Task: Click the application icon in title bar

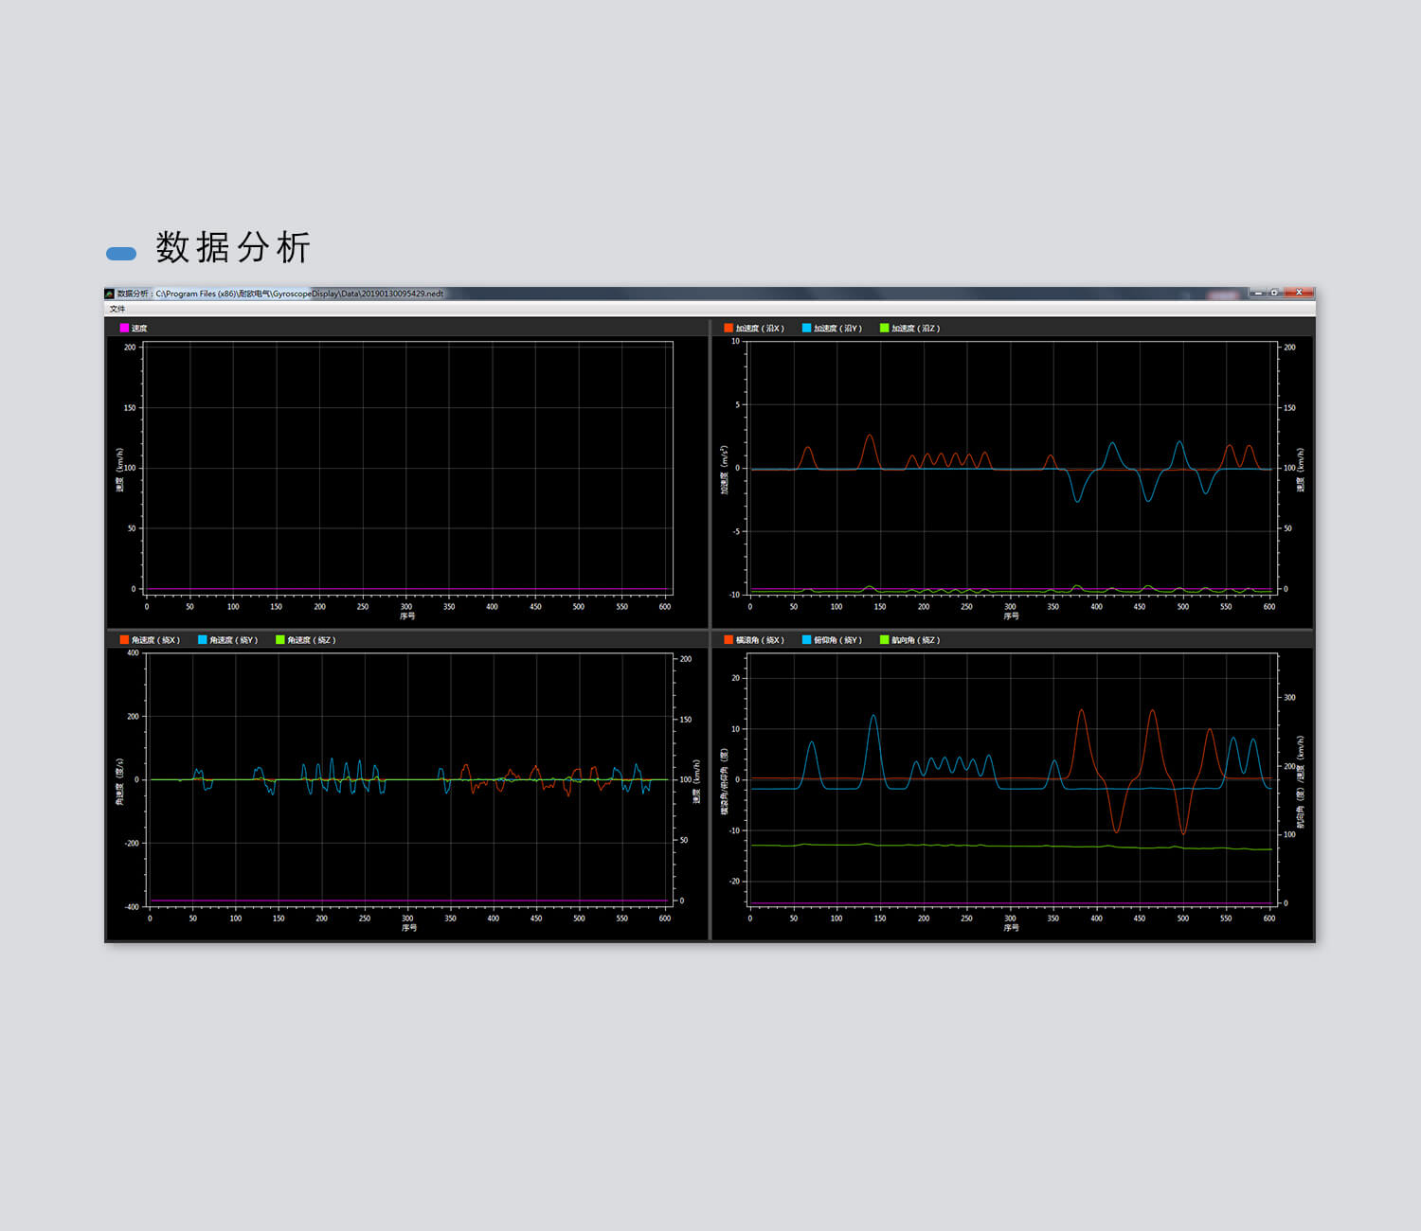Action: click(x=110, y=294)
